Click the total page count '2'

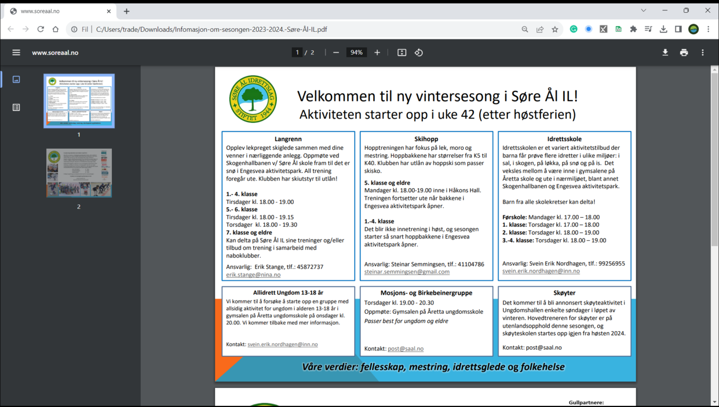click(x=312, y=52)
